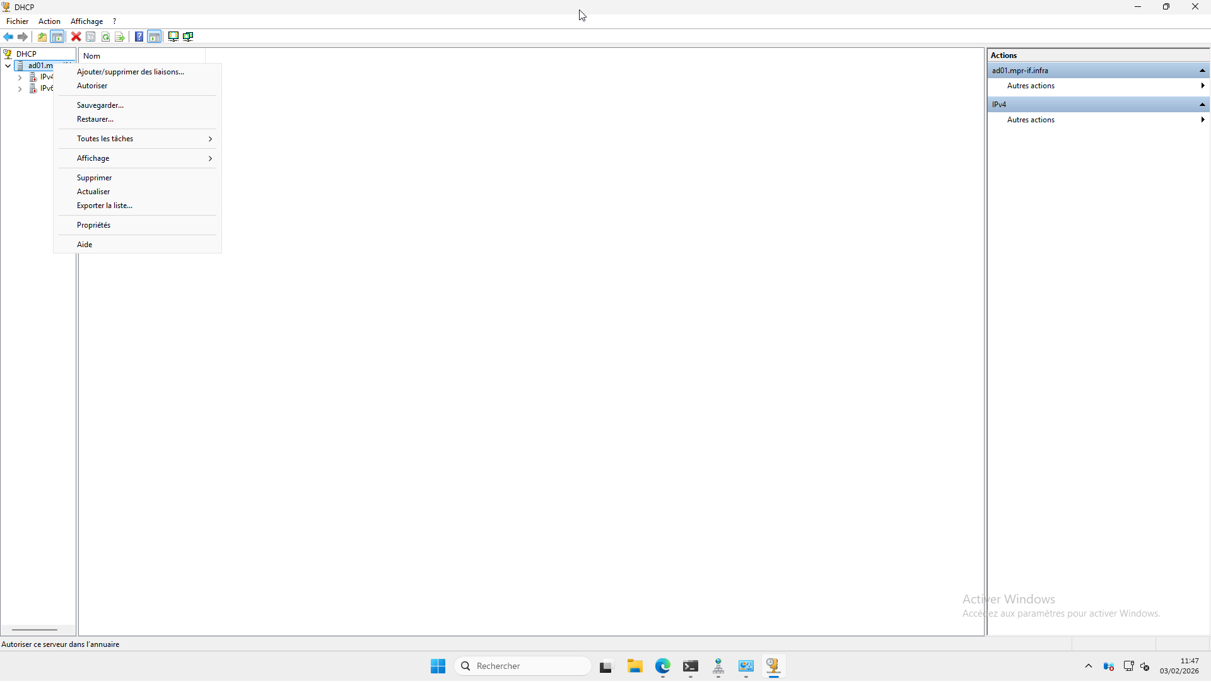This screenshot has width=1211, height=686.
Task: Open Microsoft Edge from the taskbar
Action: tap(662, 666)
